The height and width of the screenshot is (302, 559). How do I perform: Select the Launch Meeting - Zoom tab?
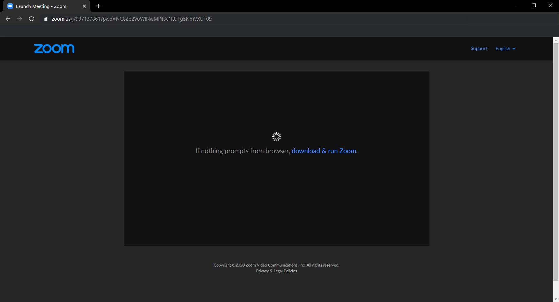47,6
